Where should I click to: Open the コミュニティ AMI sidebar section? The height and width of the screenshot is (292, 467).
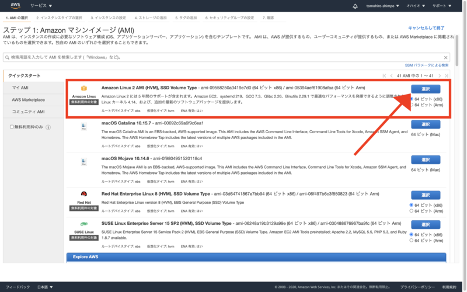click(33, 112)
